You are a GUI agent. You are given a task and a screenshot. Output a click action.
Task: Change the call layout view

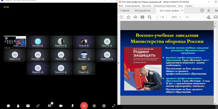pos(94,106)
